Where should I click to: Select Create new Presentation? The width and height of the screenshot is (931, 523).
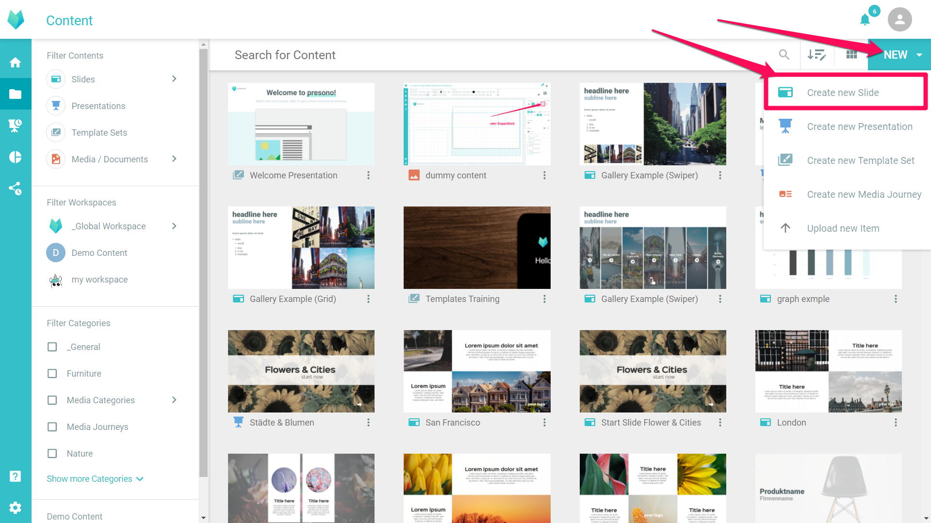[847, 127]
